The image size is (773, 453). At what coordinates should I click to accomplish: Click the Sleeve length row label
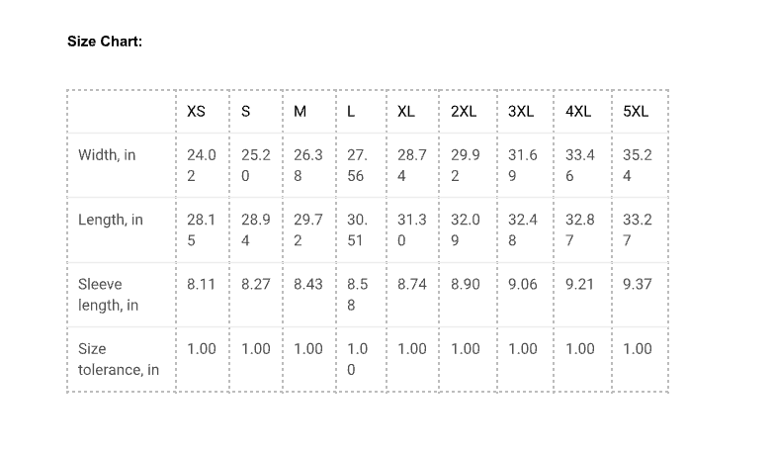[101, 295]
